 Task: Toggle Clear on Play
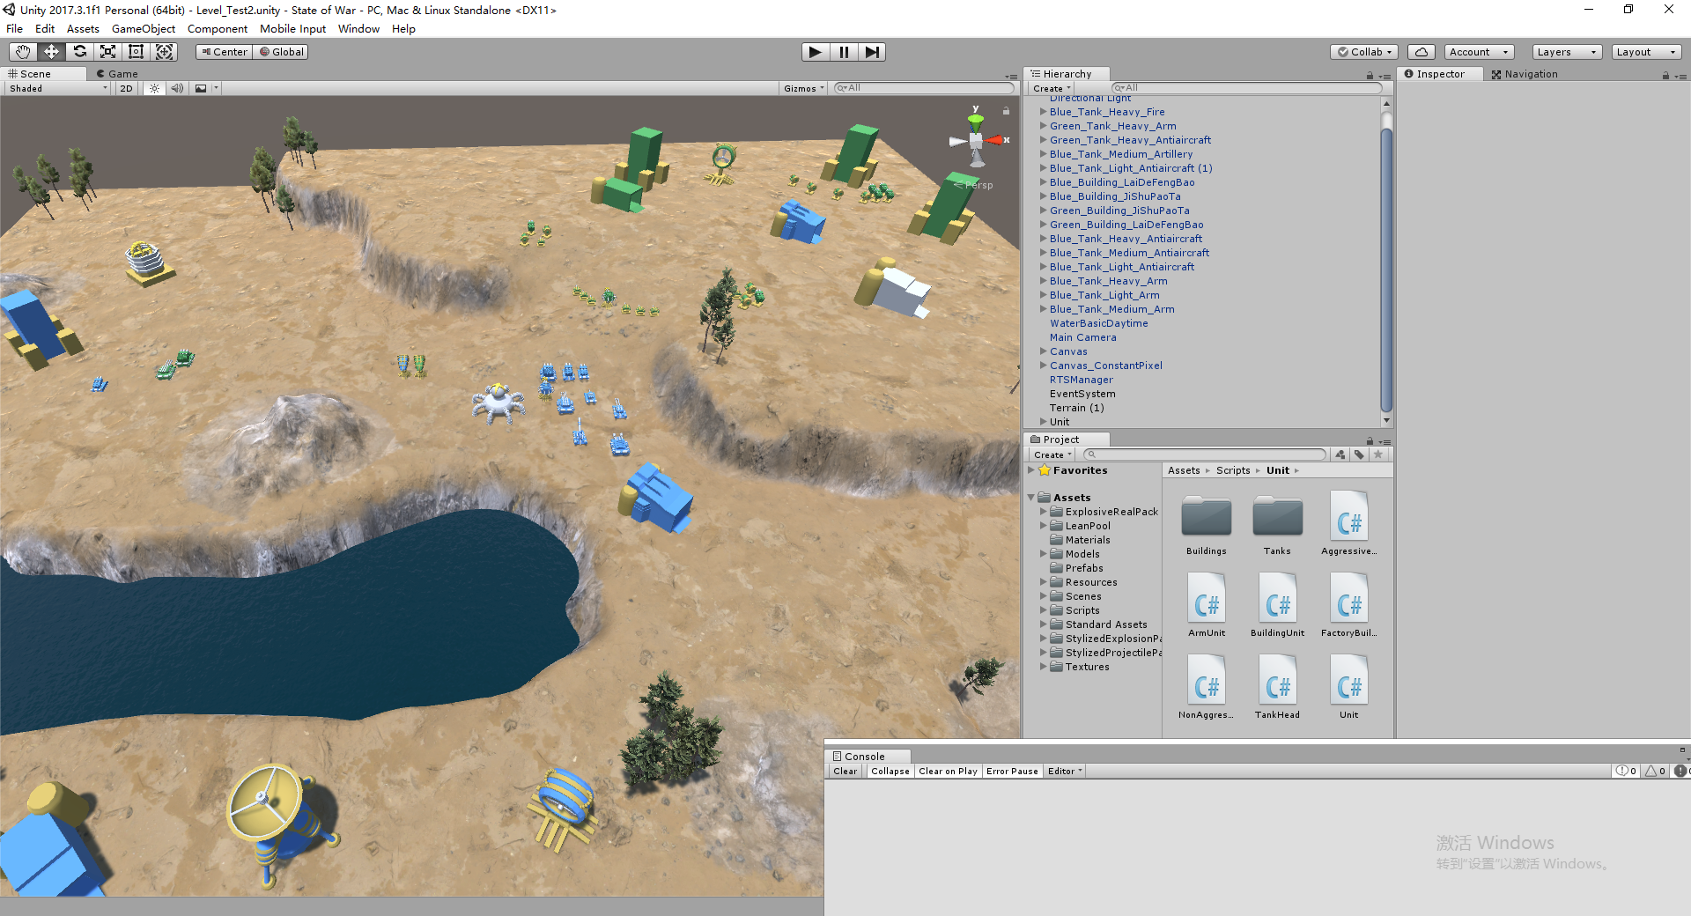(948, 771)
